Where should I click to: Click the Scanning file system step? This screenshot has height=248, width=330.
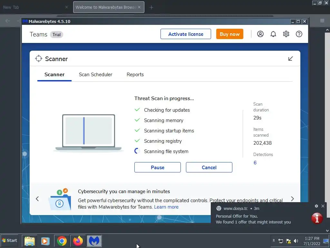166,151
